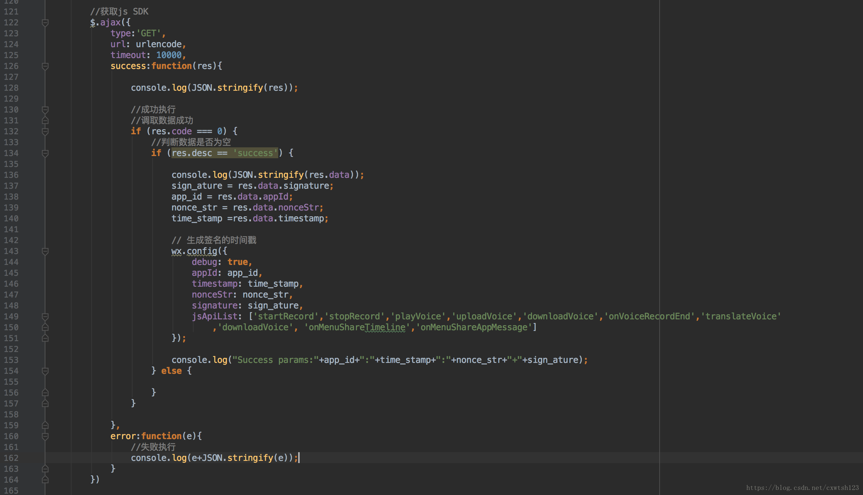Click the timeout value 10000

click(x=169, y=55)
